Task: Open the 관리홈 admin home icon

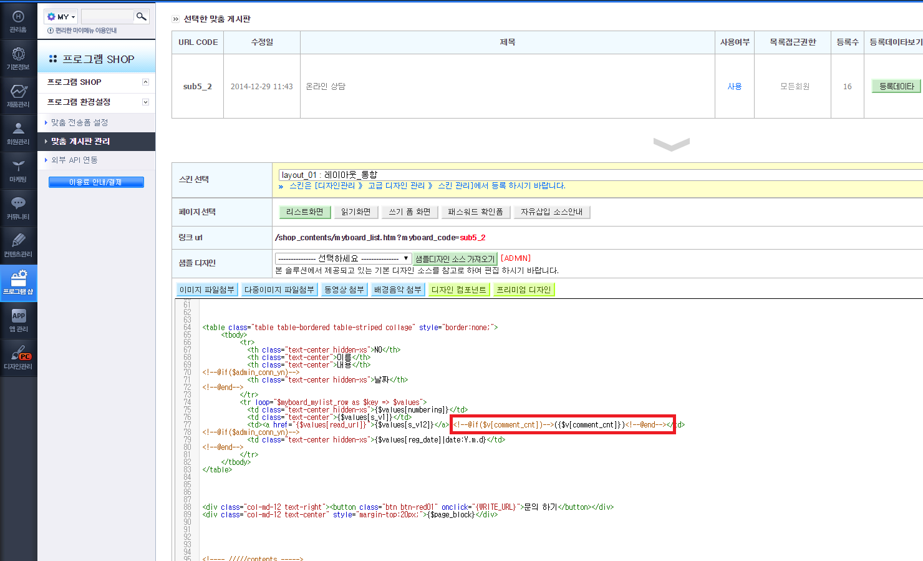Action: 18,21
